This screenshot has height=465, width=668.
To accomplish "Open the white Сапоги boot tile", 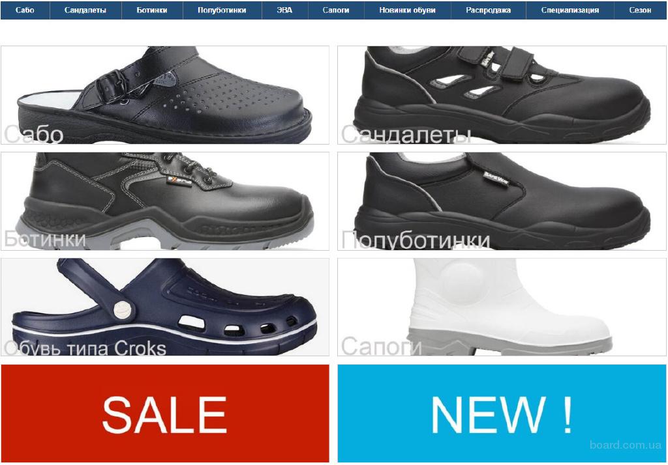I will coord(502,307).
